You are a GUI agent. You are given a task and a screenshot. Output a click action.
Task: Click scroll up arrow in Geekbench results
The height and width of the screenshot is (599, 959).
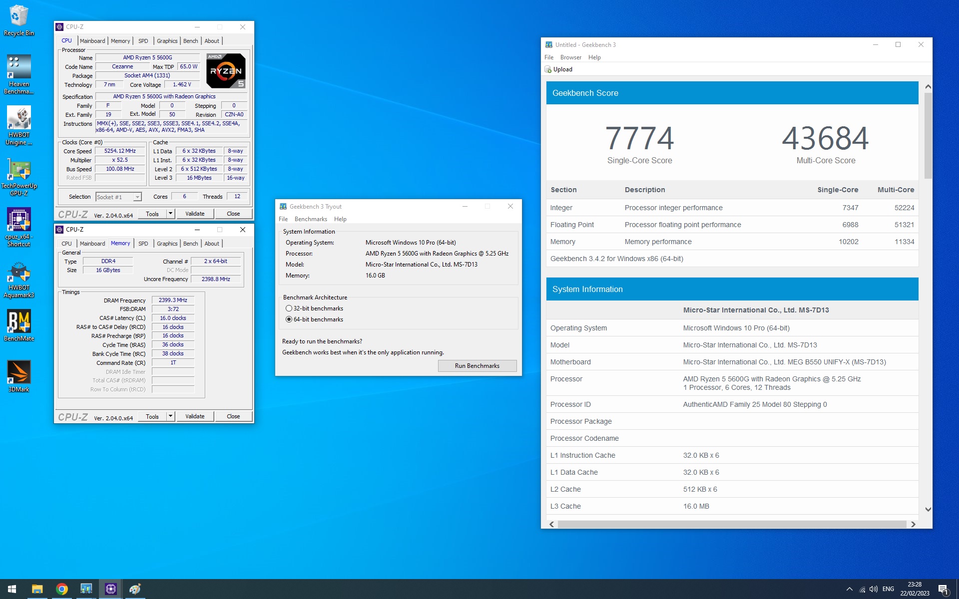point(928,87)
